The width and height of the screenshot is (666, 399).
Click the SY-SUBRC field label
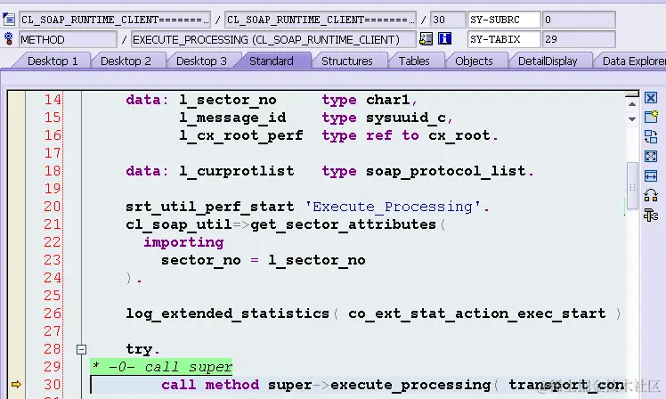click(504, 20)
